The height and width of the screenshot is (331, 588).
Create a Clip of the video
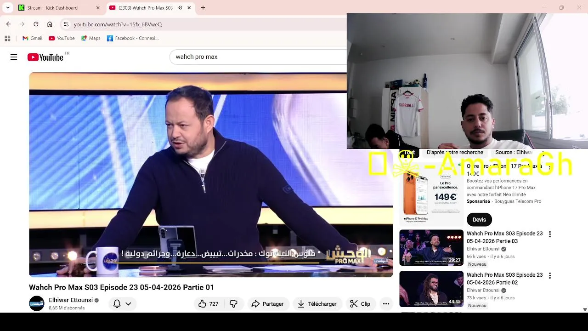tap(360, 304)
